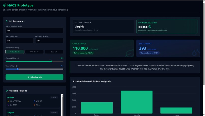Click the Oregon region name in list
Viewport: 205px width, 116px height.
pyautogui.click(x=11, y=97)
